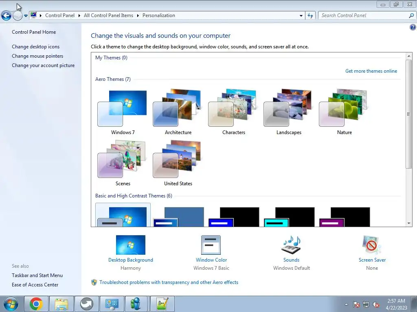This screenshot has height=312, width=417.
Task: Go to Control Panel Home
Action: tap(34, 32)
